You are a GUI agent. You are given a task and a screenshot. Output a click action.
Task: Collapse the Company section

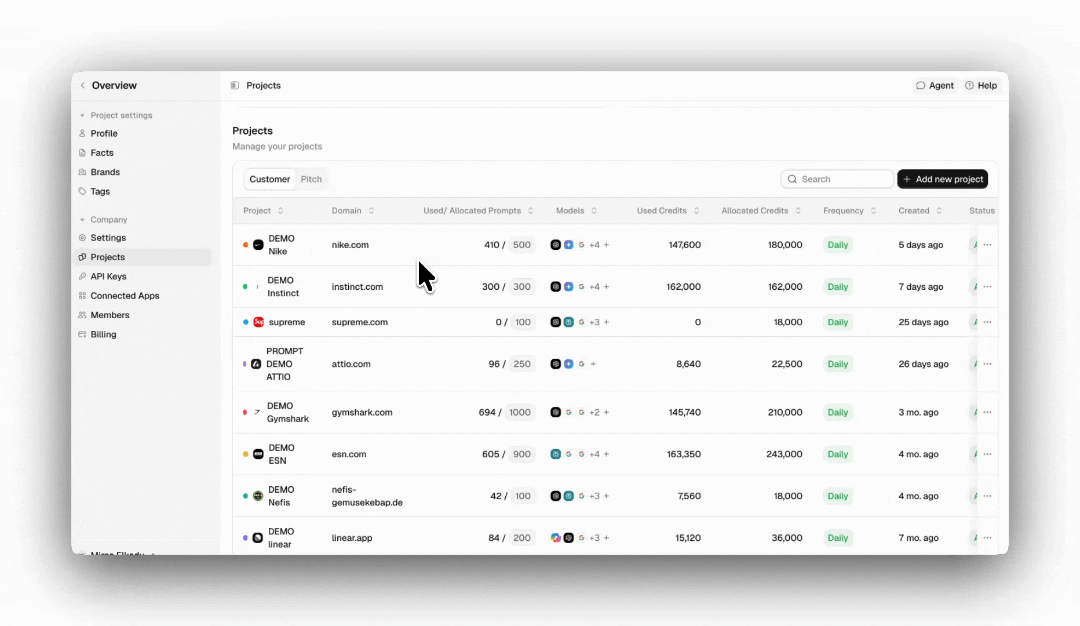coord(82,220)
